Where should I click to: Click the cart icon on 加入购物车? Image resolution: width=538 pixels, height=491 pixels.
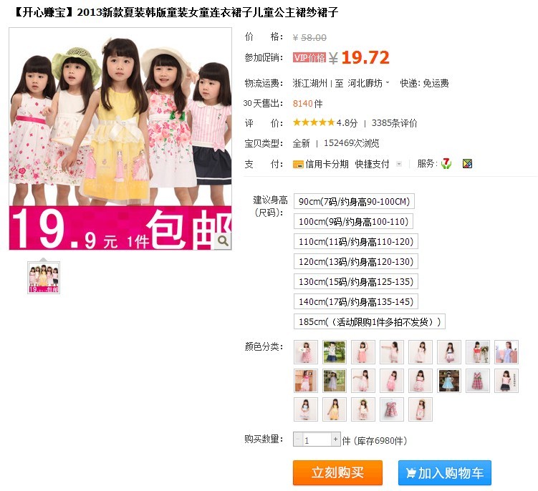tap(410, 473)
